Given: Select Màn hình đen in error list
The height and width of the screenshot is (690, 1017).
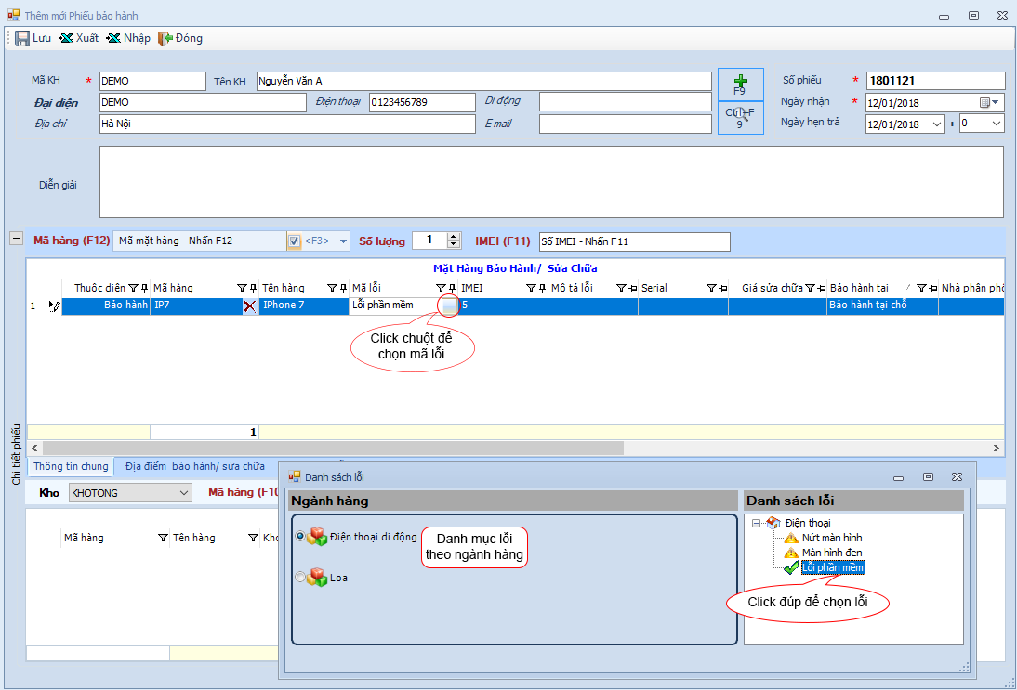Looking at the screenshot, I should (x=831, y=553).
